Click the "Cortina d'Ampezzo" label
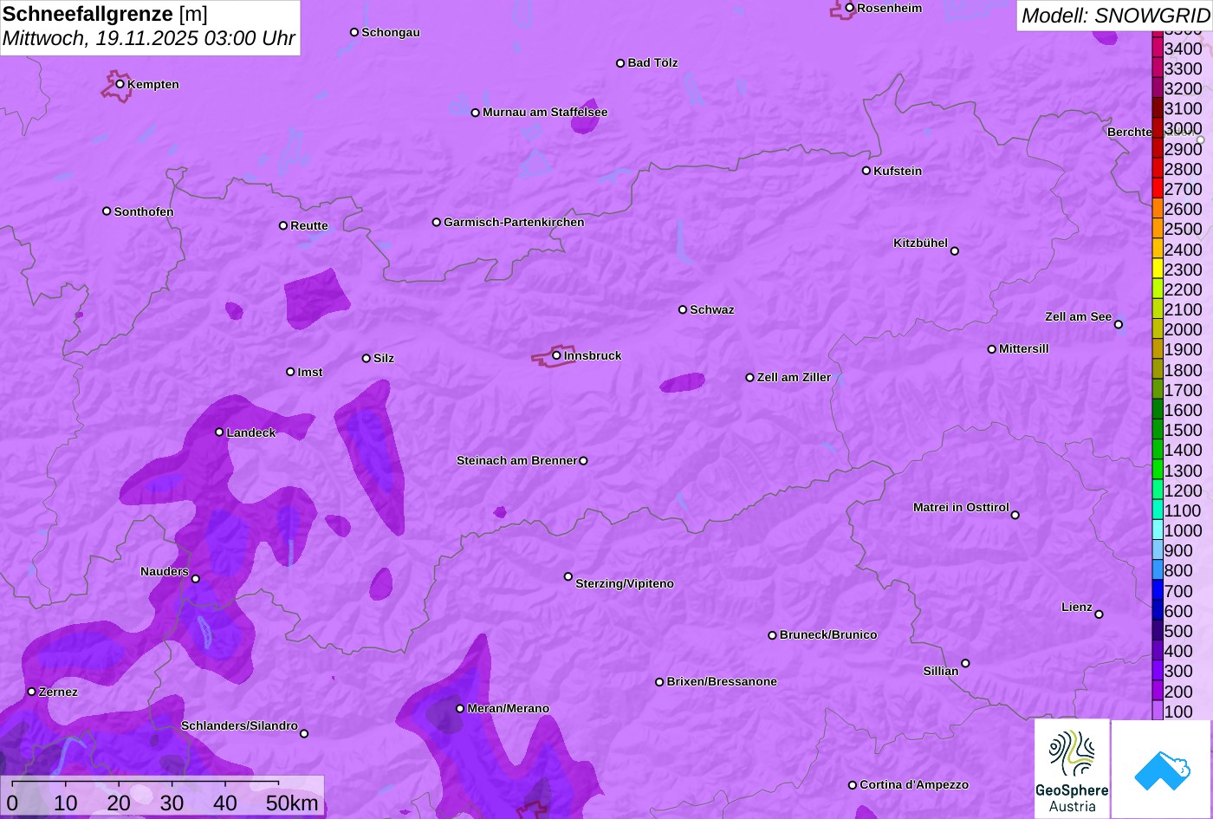The image size is (1213, 819). pyautogui.click(x=914, y=784)
